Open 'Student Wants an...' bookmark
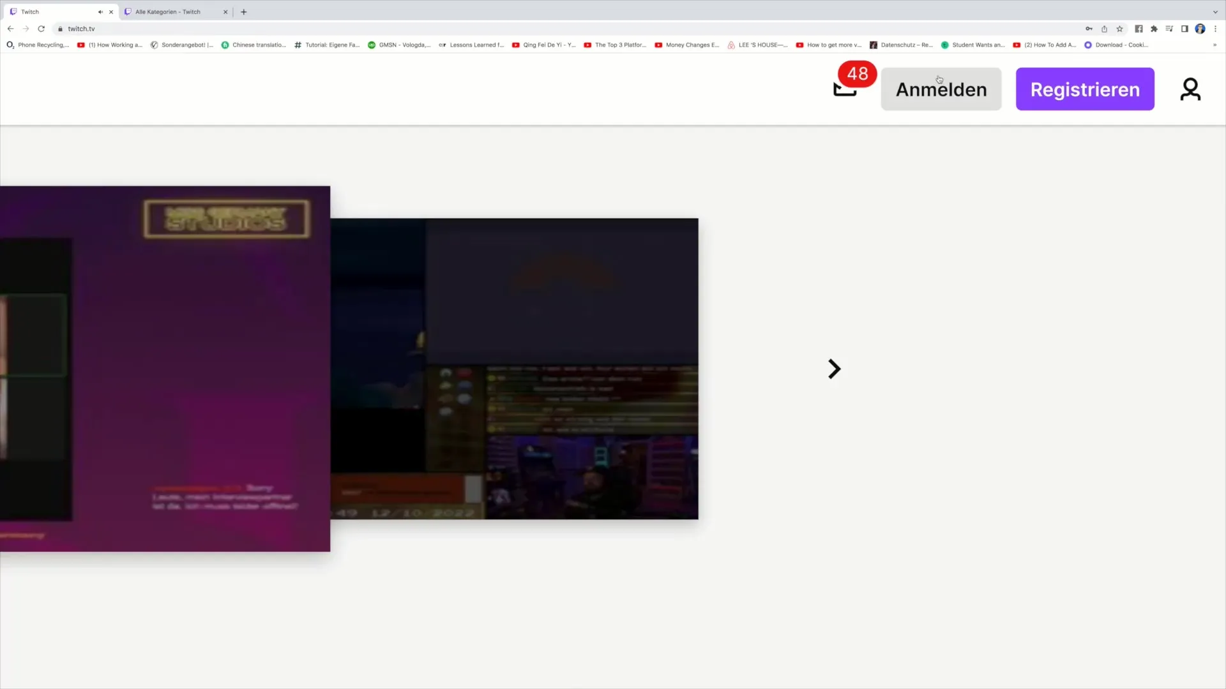 click(973, 45)
